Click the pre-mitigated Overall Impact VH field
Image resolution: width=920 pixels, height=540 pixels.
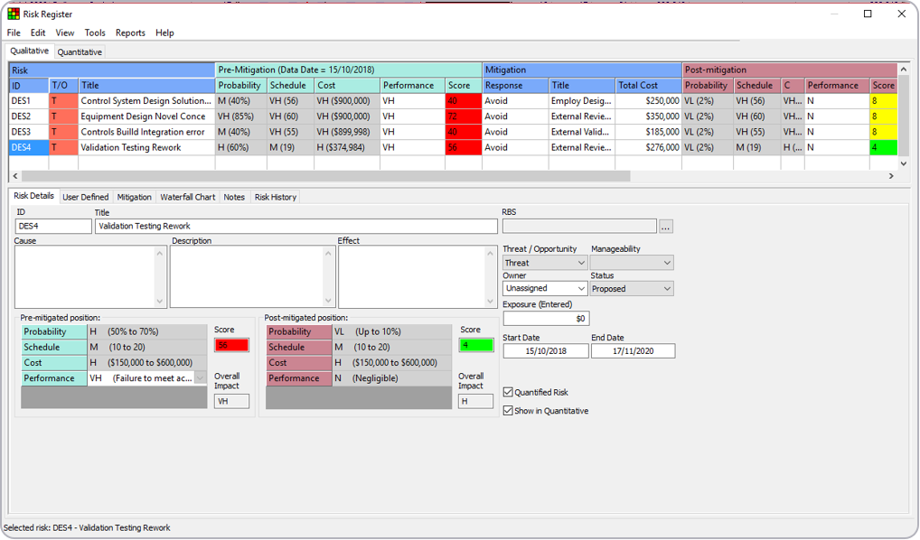(231, 401)
